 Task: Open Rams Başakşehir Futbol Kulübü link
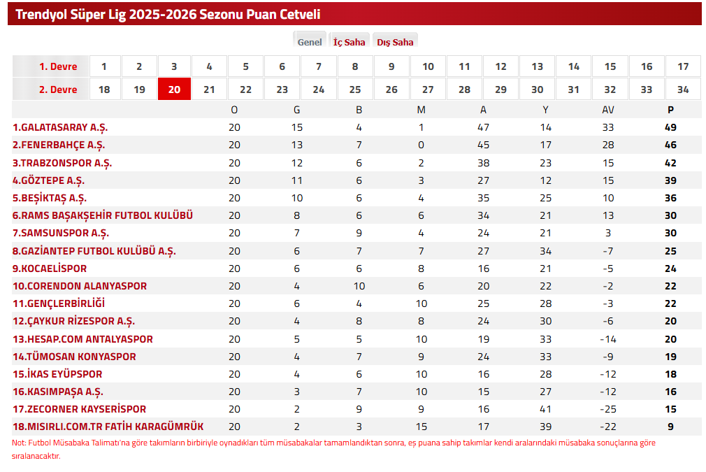(103, 215)
